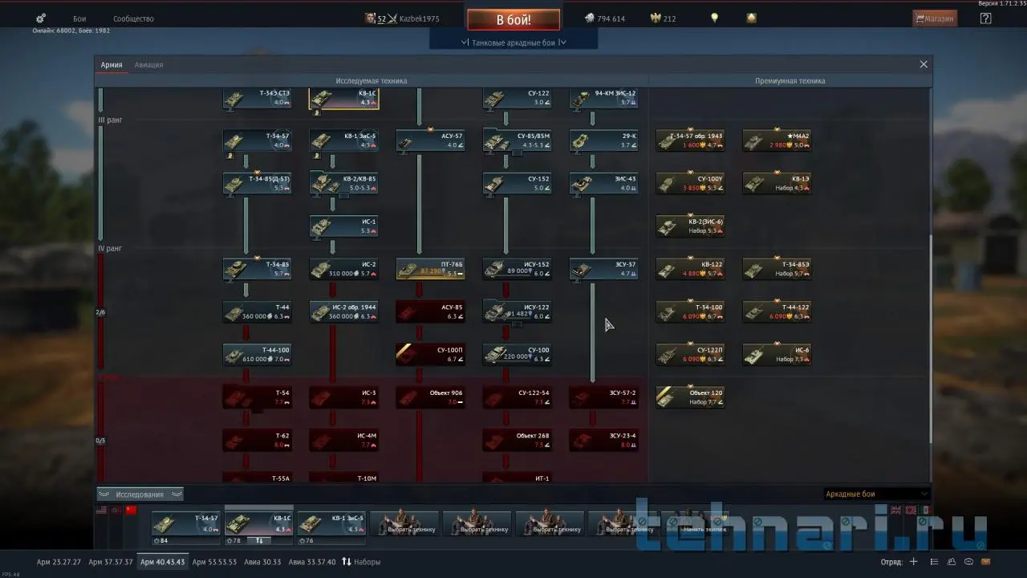Select the ЗСУ-57-2 vehicle card

(603, 397)
